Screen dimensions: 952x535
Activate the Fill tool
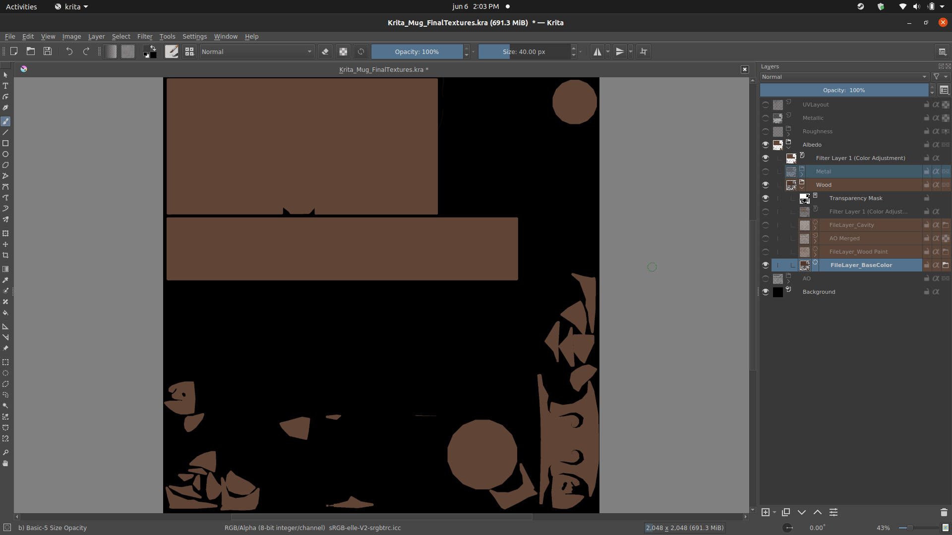pyautogui.click(x=5, y=313)
